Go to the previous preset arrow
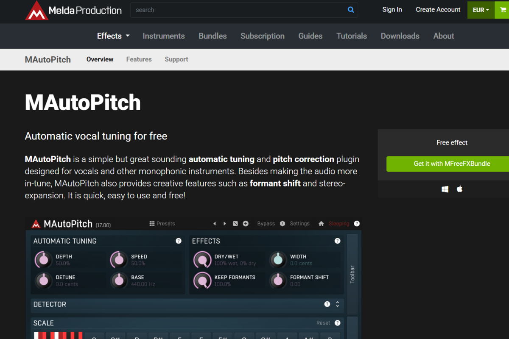This screenshot has height=339, width=509. (215, 224)
